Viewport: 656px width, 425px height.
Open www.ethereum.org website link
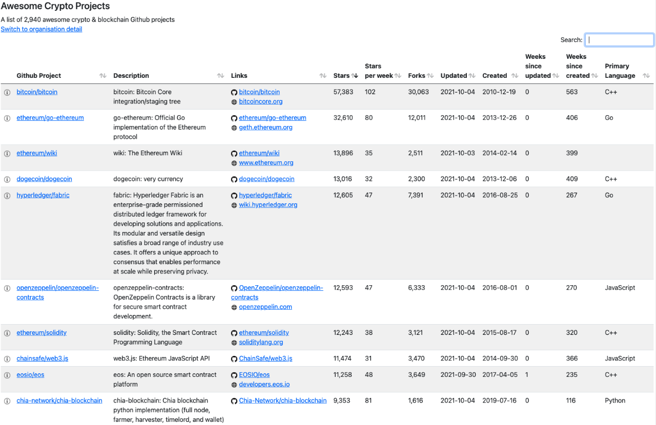click(x=266, y=163)
